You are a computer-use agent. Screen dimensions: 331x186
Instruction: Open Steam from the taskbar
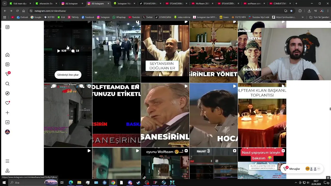pyautogui.click(x=138, y=183)
